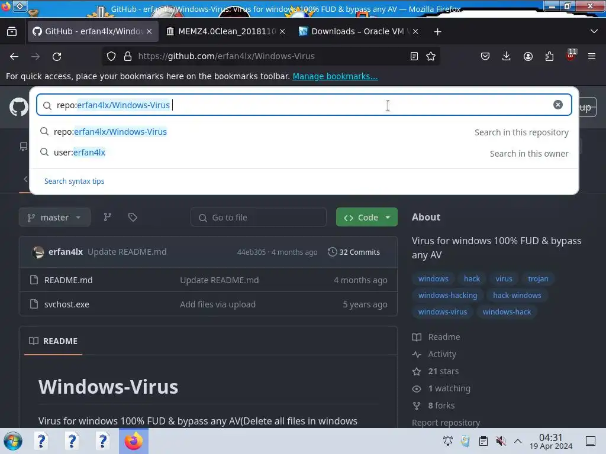
Task: Go back to previous page
Action: pos(14,56)
